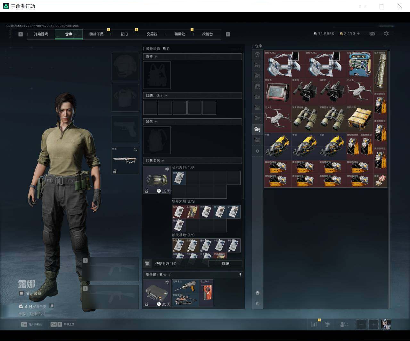Go to the 交易行 tab
The image size is (410, 341).
point(152,34)
